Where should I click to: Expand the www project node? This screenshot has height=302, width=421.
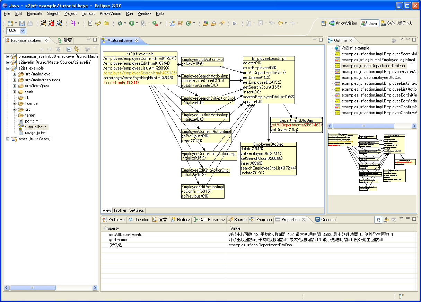click(8, 139)
